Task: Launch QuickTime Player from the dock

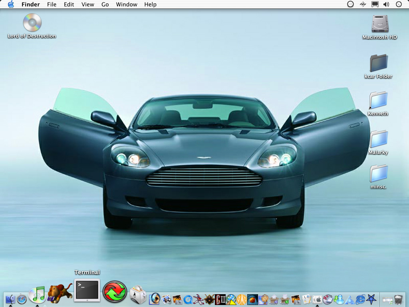Action: pos(188,299)
